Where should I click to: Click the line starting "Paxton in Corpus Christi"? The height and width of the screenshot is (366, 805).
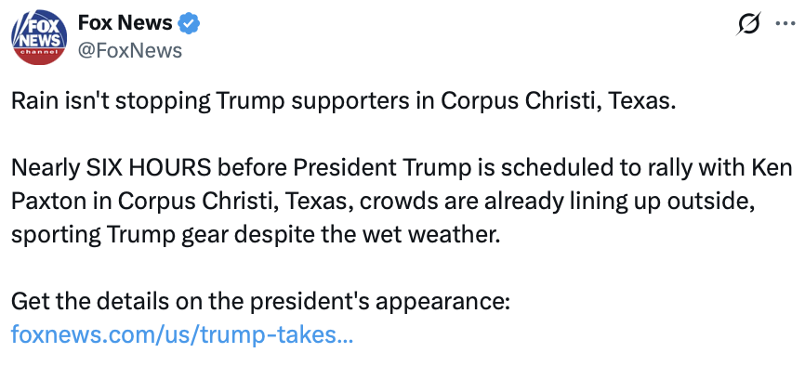tap(383, 202)
